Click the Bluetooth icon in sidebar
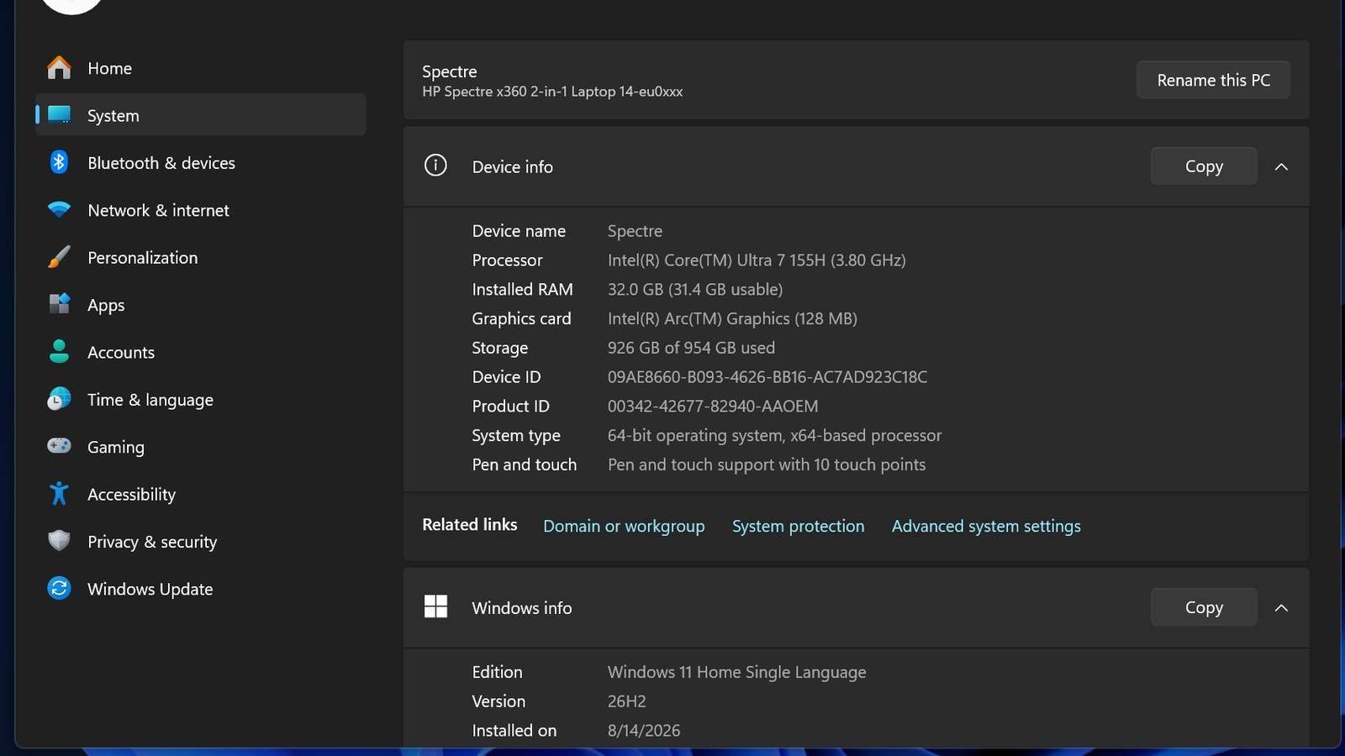 click(59, 162)
